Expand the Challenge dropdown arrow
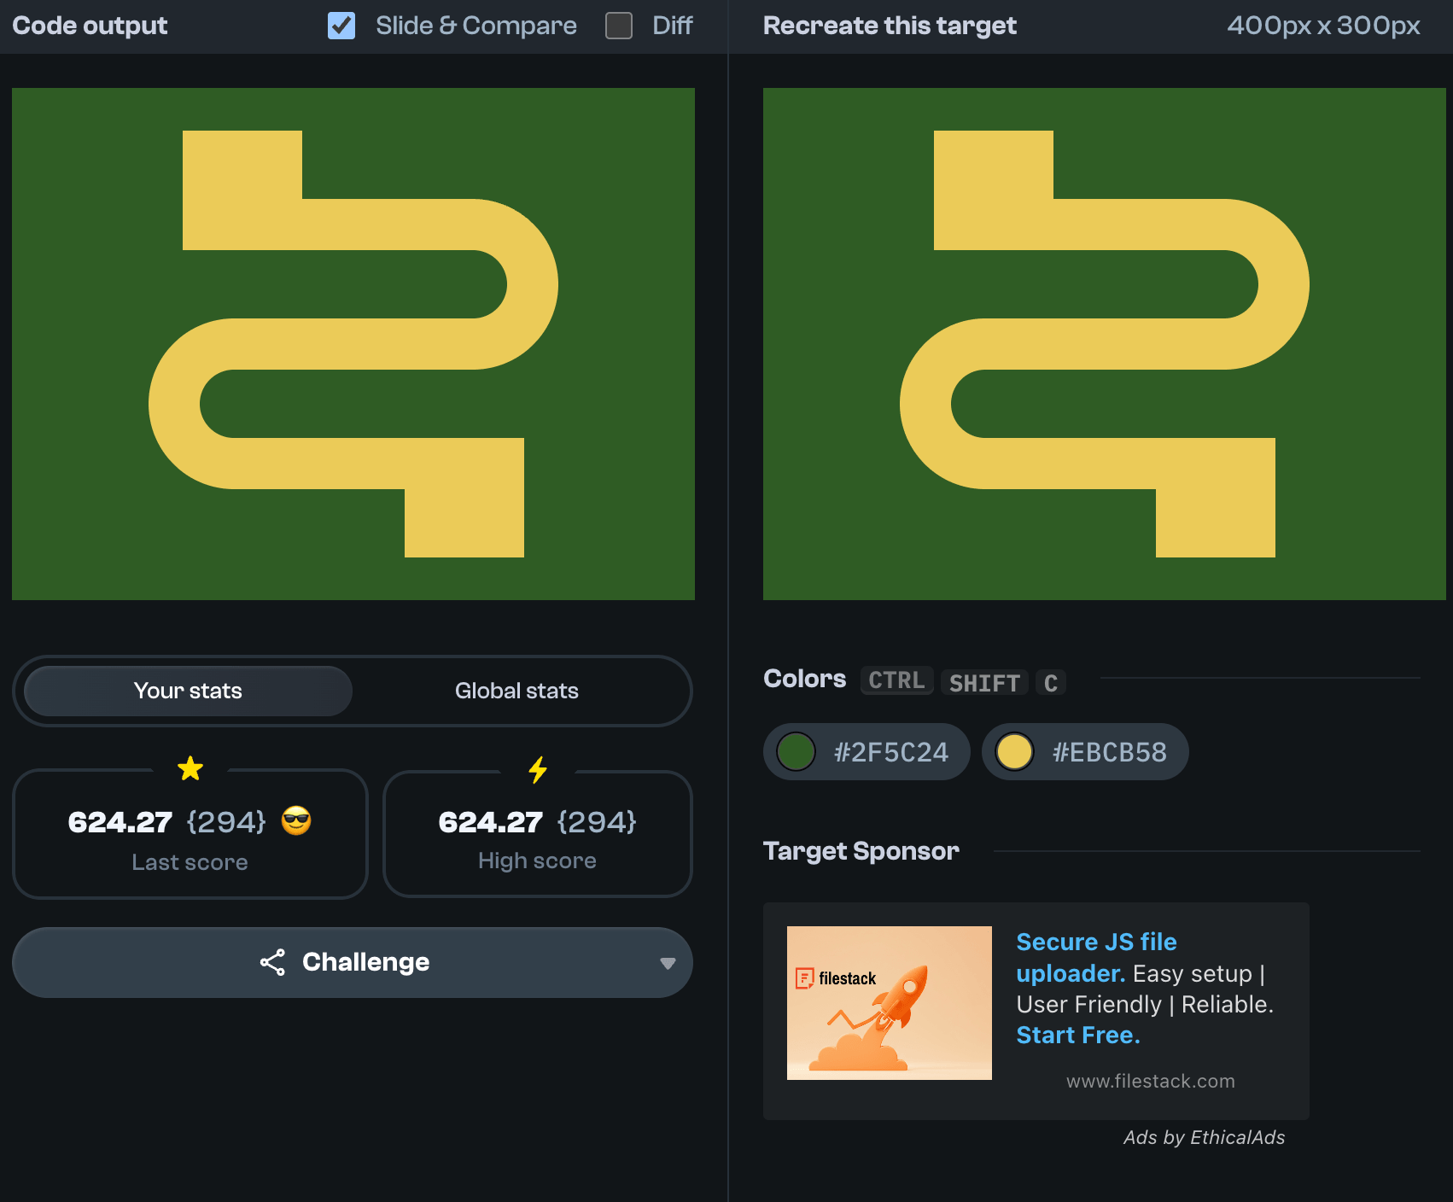1453x1202 pixels. pos(668,963)
